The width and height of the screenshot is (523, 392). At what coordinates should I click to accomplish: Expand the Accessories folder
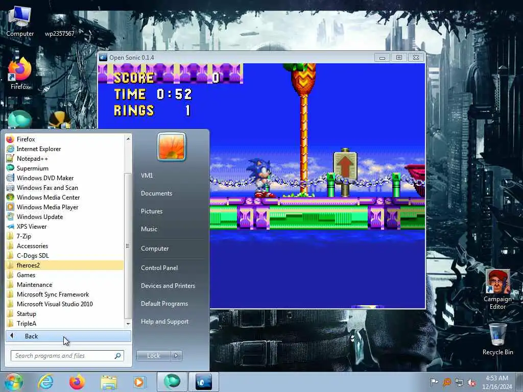(x=64, y=246)
